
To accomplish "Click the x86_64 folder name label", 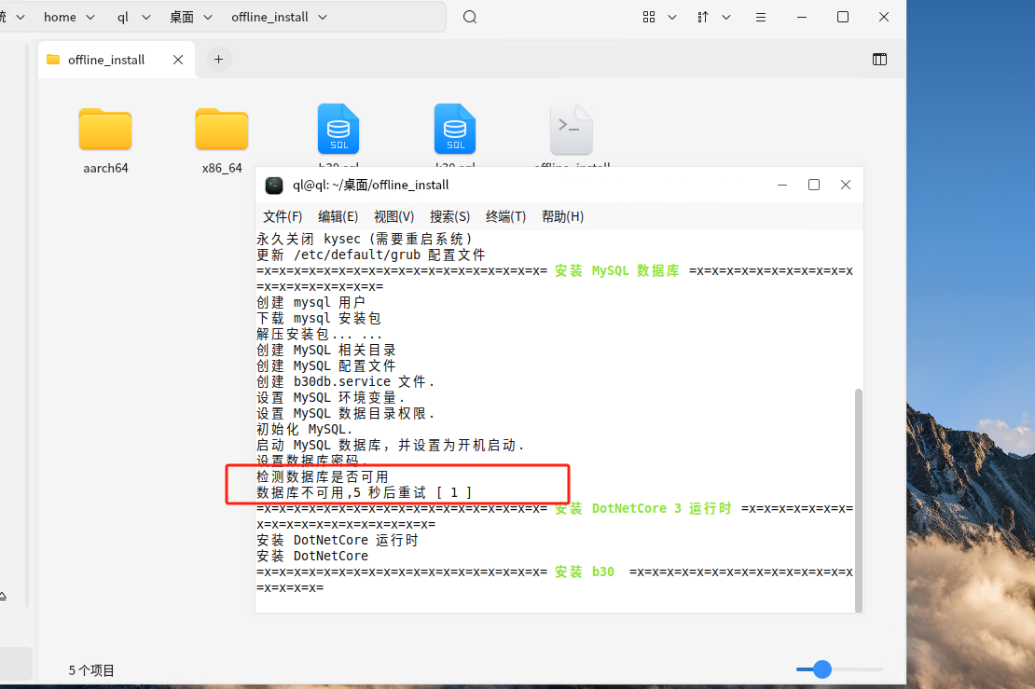I will [x=222, y=169].
